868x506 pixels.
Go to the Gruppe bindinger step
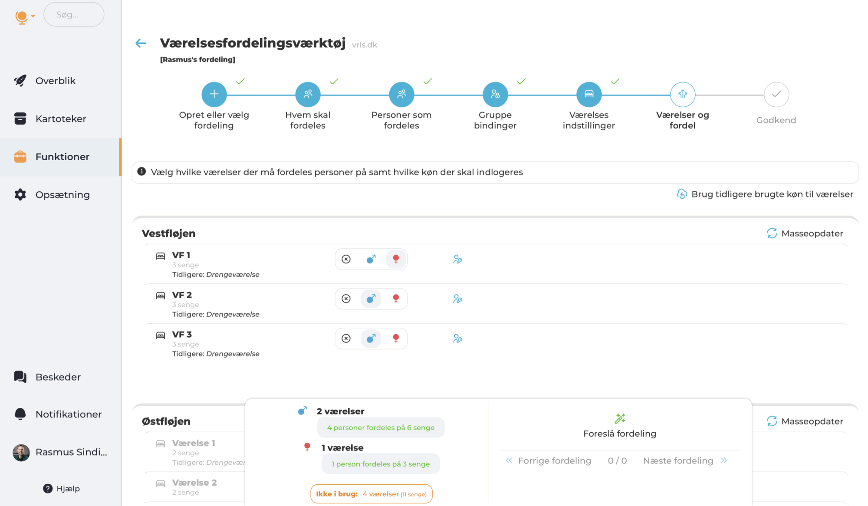[495, 95]
